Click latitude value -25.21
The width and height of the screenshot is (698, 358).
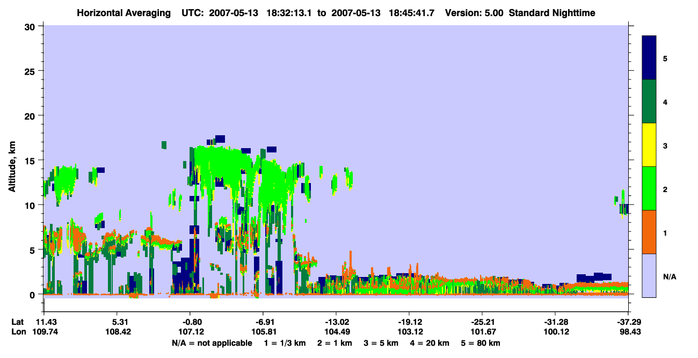tap(482, 322)
